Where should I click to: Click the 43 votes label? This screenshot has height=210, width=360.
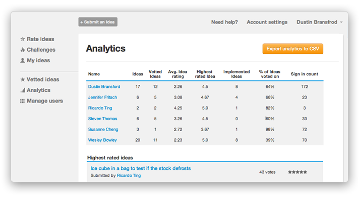(x=267, y=172)
